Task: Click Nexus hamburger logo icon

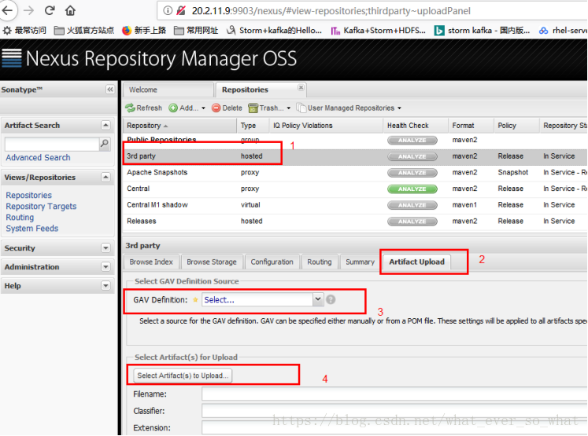Action: pos(12,58)
